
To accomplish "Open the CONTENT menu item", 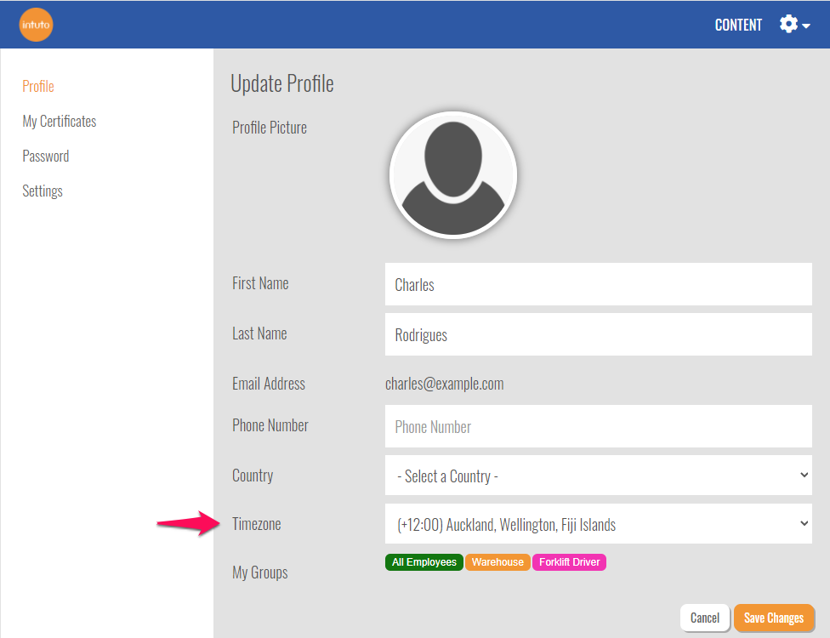I will (x=738, y=25).
